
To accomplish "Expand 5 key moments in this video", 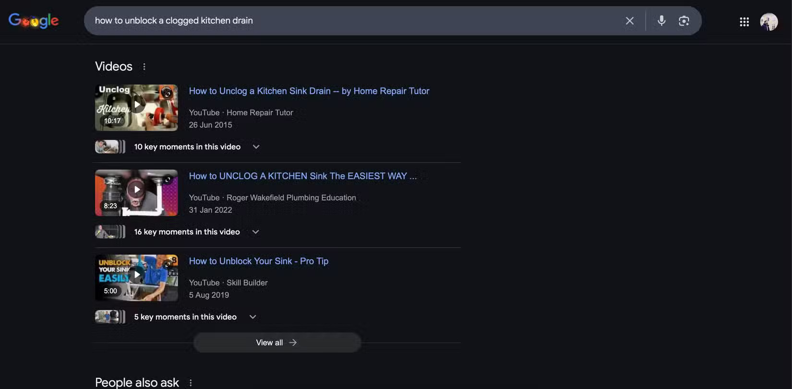I will click(x=252, y=317).
